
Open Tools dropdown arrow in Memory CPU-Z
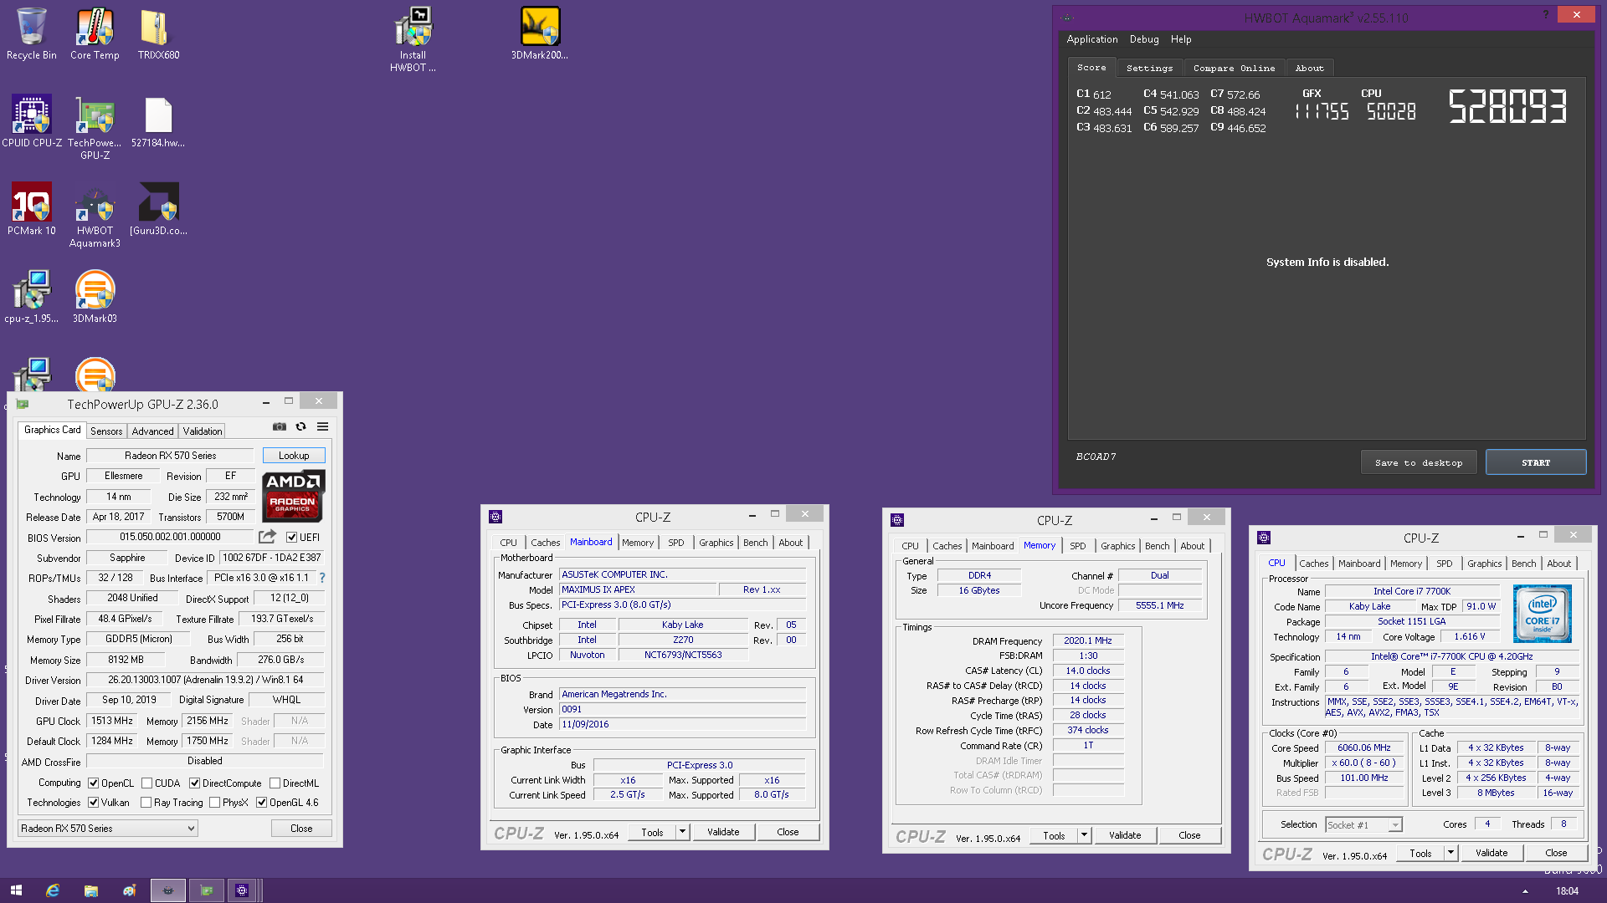coord(1085,835)
